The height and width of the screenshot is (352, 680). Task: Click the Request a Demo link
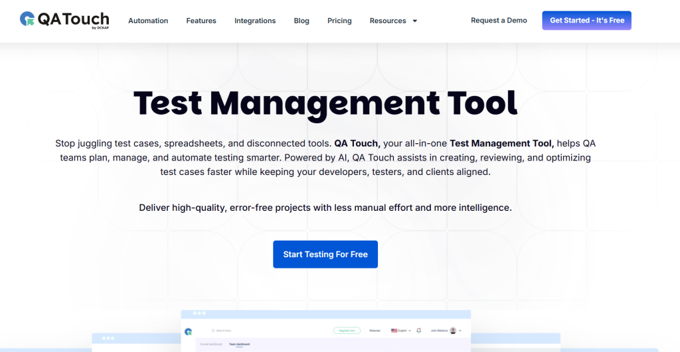coord(499,21)
